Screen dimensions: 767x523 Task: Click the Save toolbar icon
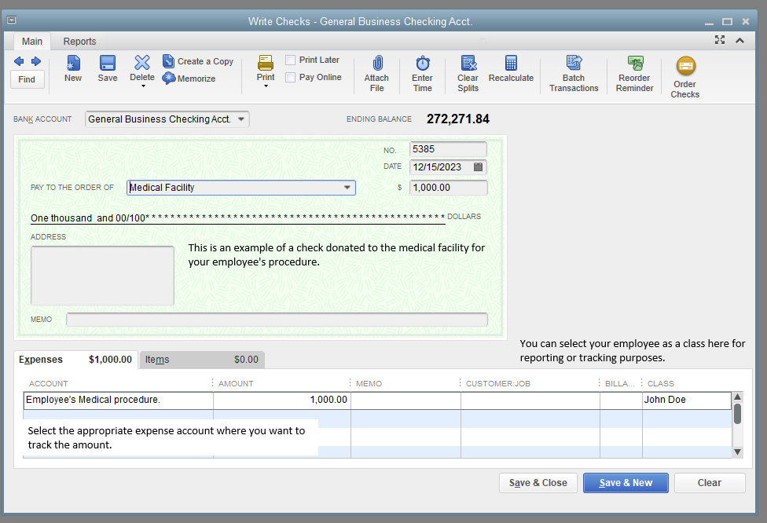point(107,71)
